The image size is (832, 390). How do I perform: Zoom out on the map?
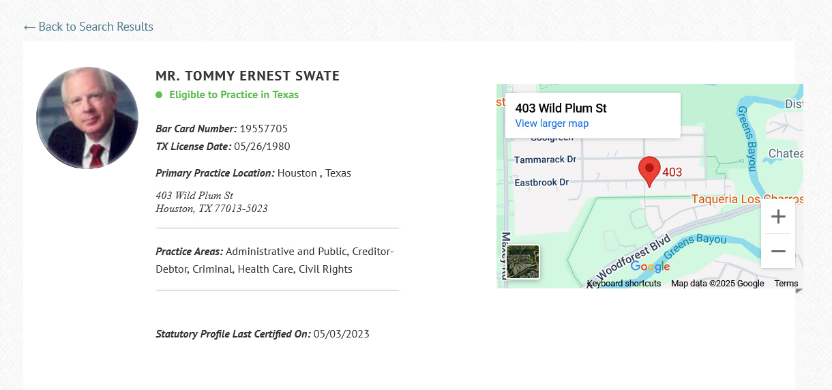point(778,251)
